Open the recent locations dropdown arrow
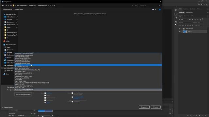This screenshot has width=209, height=117. [9, 6]
